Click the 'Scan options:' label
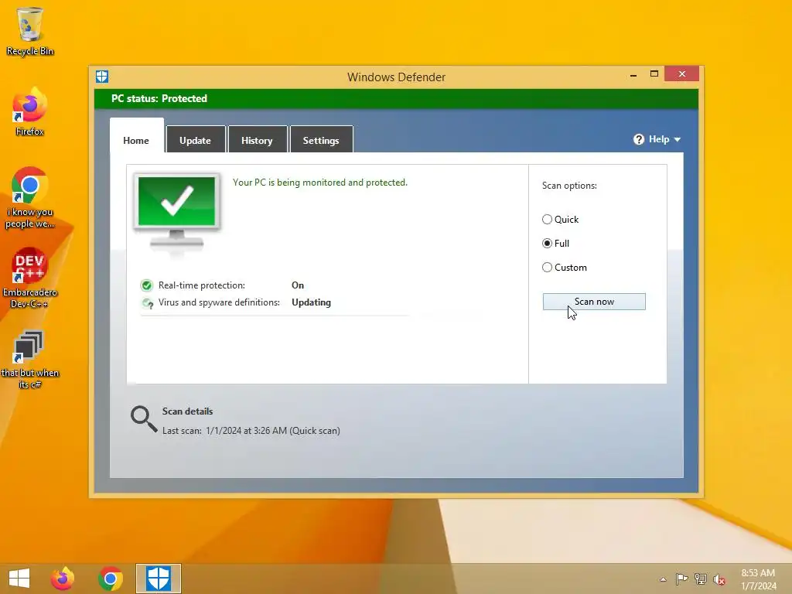792x594 pixels. pyautogui.click(x=569, y=186)
